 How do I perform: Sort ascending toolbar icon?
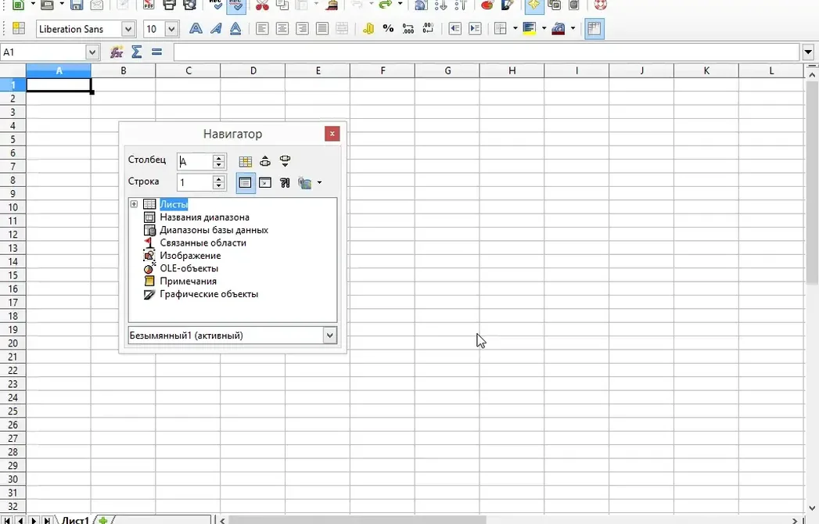tap(441, 5)
